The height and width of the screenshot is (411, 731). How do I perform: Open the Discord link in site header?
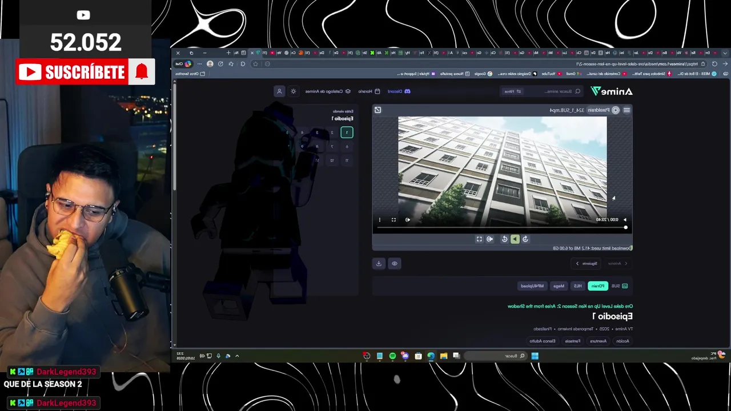(x=399, y=91)
